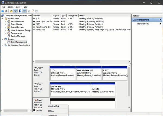This screenshot has width=163, height=116.
Task: Click More Actions in the Actions pane
Action: pos(143,24)
